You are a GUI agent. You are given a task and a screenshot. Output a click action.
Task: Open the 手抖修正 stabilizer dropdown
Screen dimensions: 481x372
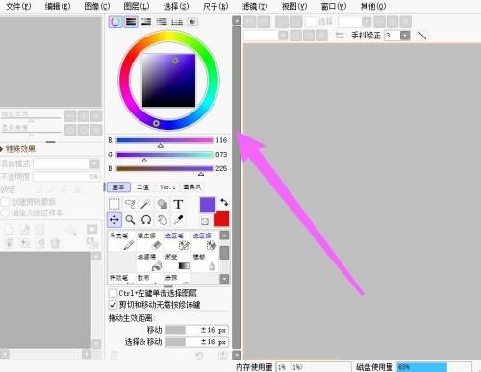tap(405, 36)
